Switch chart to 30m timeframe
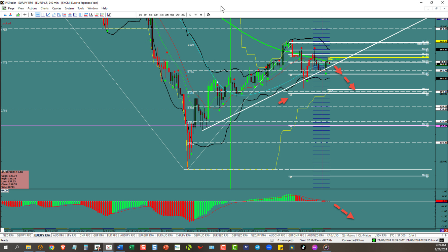 coord(167,14)
